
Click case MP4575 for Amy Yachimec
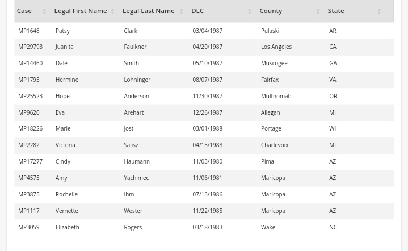pyautogui.click(x=28, y=178)
